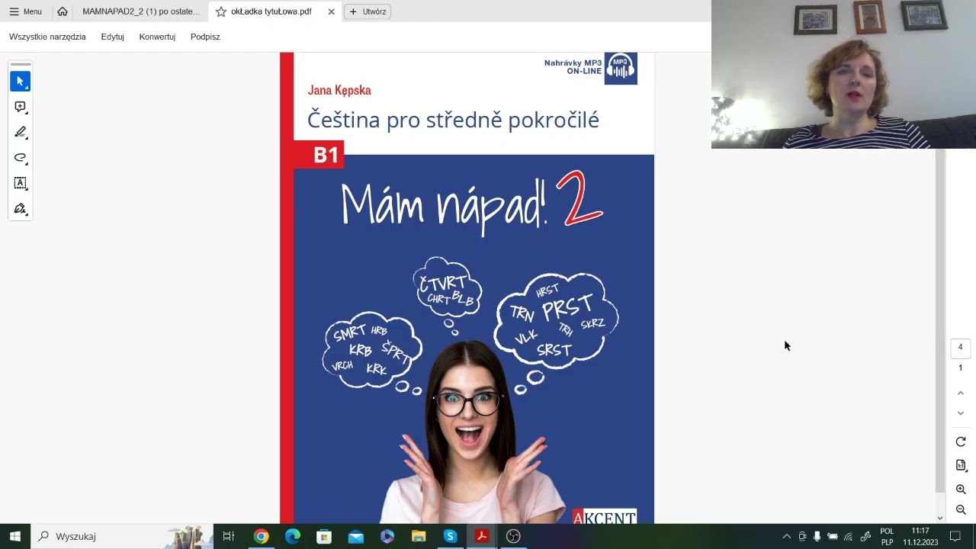Star the okładka tytułowa.pdf document
The height and width of the screenshot is (549, 976).
tap(221, 11)
